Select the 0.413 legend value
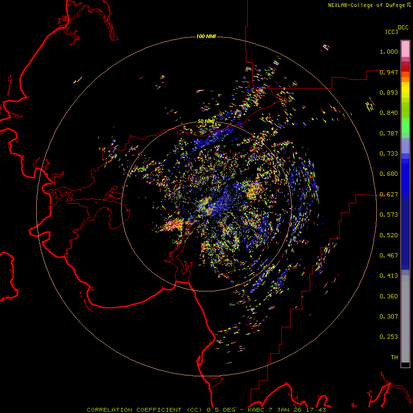The width and height of the screenshot is (413, 413). 389,276
